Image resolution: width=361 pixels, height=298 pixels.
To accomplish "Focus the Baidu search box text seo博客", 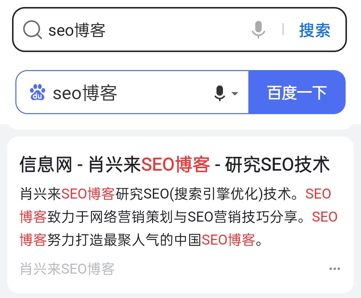I will (x=85, y=93).
